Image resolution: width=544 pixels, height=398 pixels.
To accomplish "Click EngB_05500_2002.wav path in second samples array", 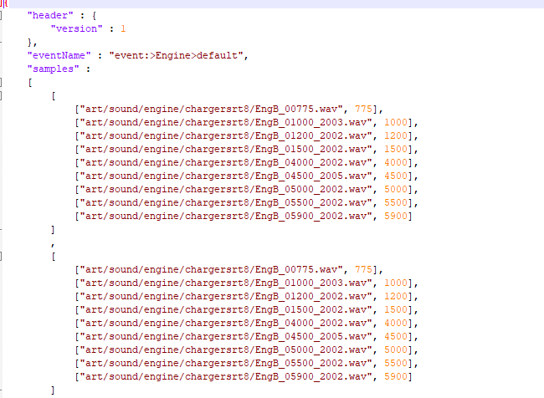I will (x=226, y=364).
